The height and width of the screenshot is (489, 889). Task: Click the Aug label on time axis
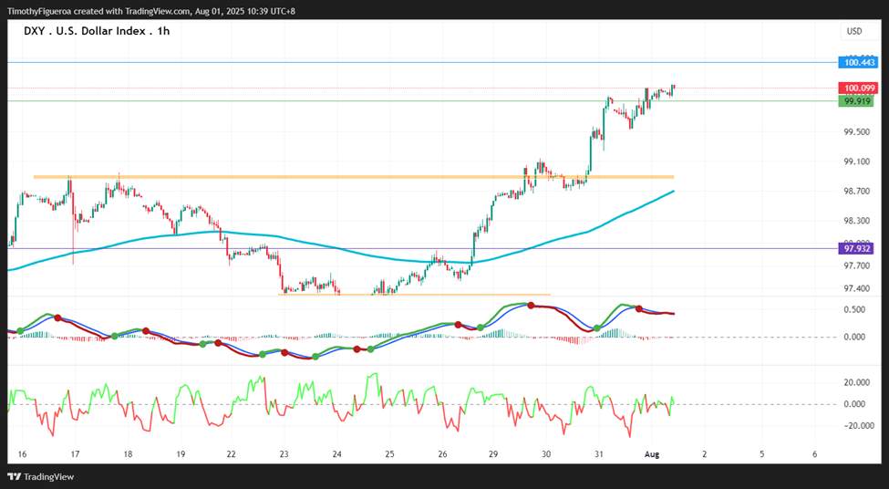coord(652,454)
